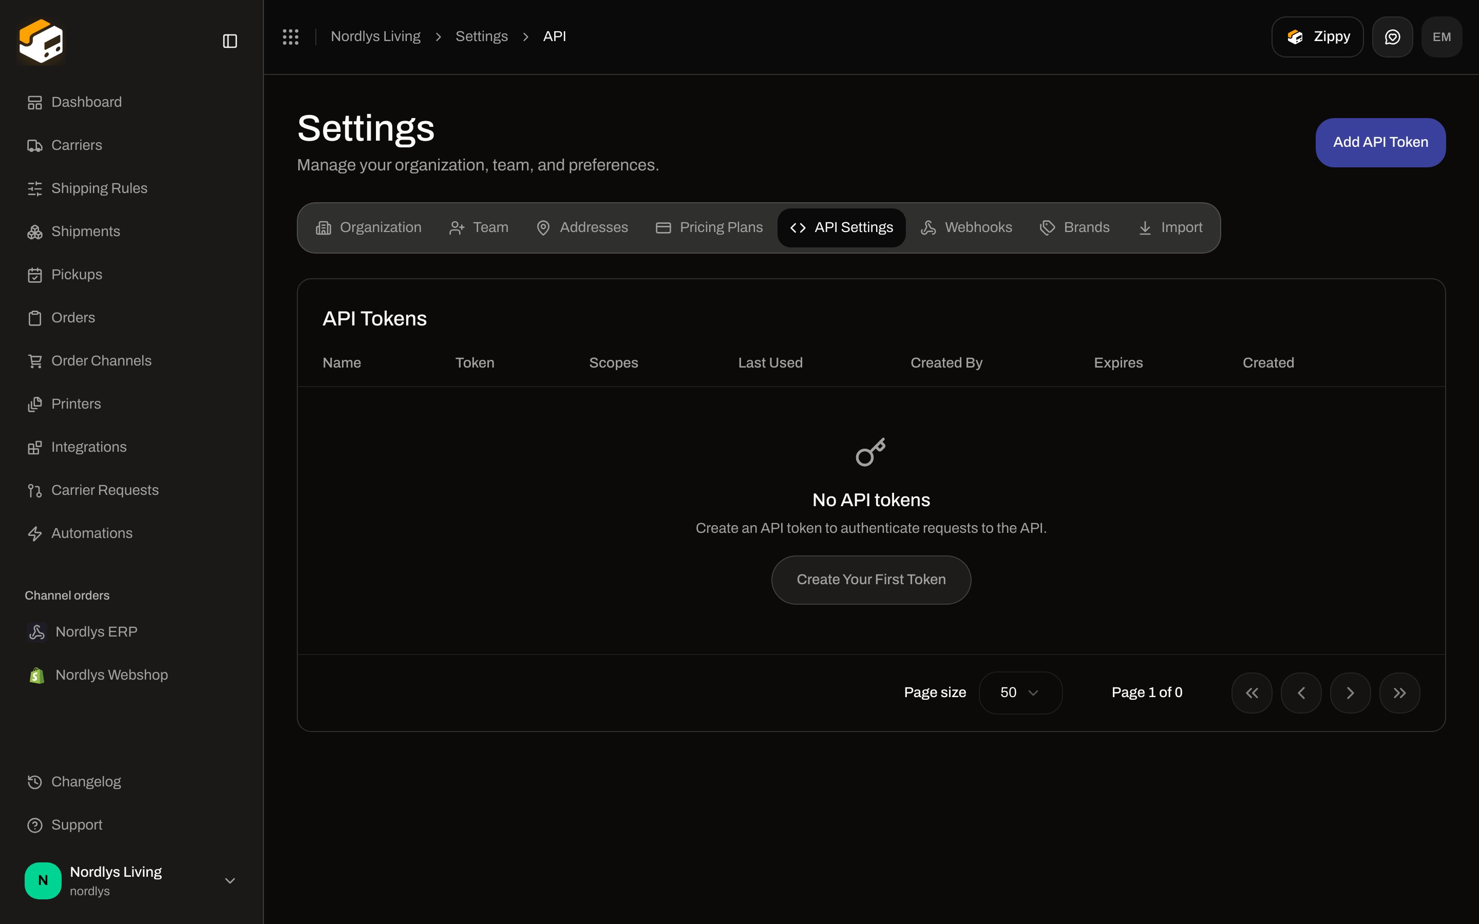The image size is (1479, 924).
Task: Open the EM user avatar menu
Action: (x=1442, y=36)
